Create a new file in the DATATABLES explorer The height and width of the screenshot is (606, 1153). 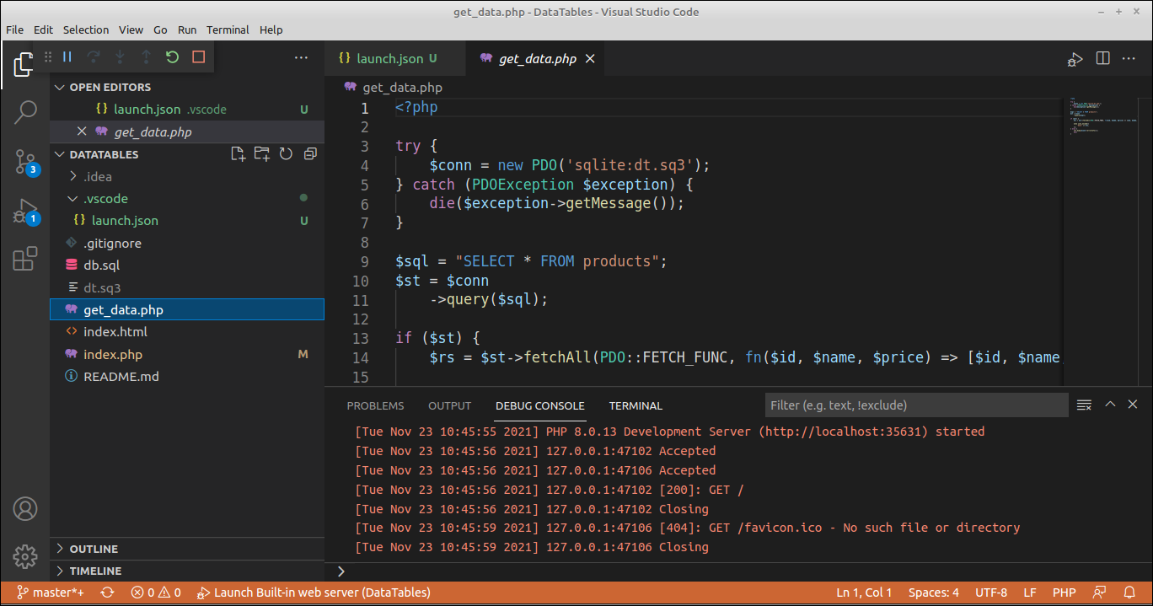(x=238, y=153)
